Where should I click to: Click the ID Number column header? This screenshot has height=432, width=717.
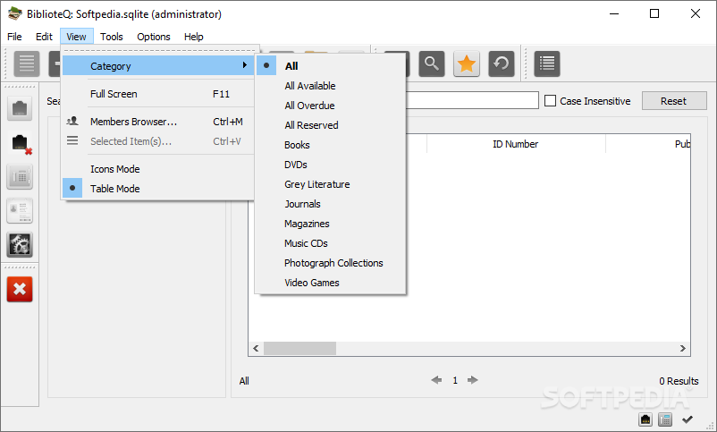pos(515,144)
